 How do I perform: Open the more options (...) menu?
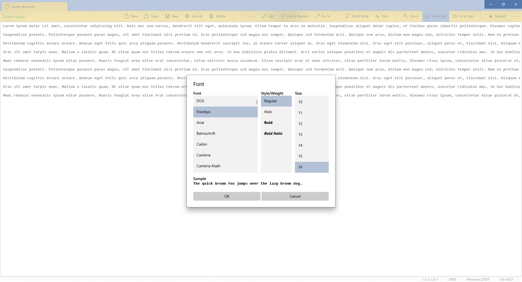516,16
